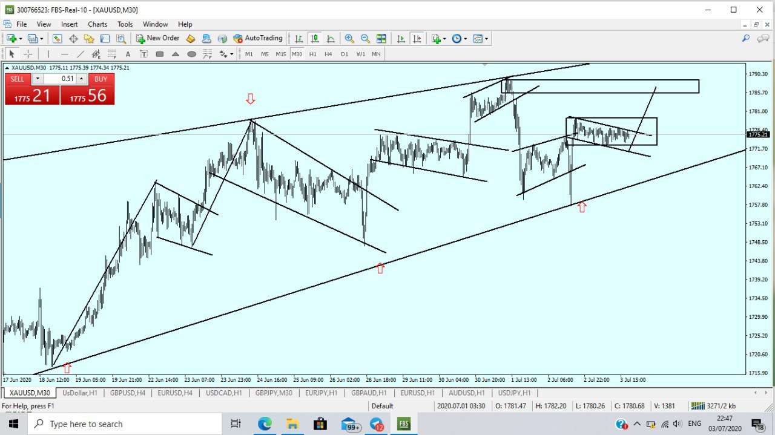Switch chart to line chart mode
Screen dimensions: 775x435
331,39
